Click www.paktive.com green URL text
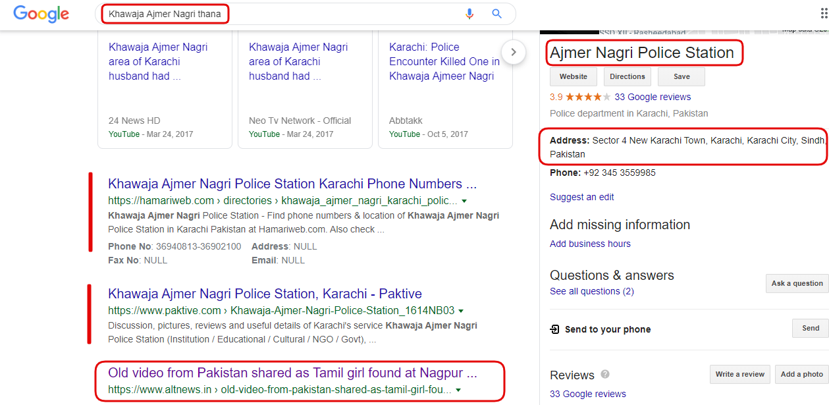This screenshot has height=405, width=829. pyautogui.click(x=281, y=311)
